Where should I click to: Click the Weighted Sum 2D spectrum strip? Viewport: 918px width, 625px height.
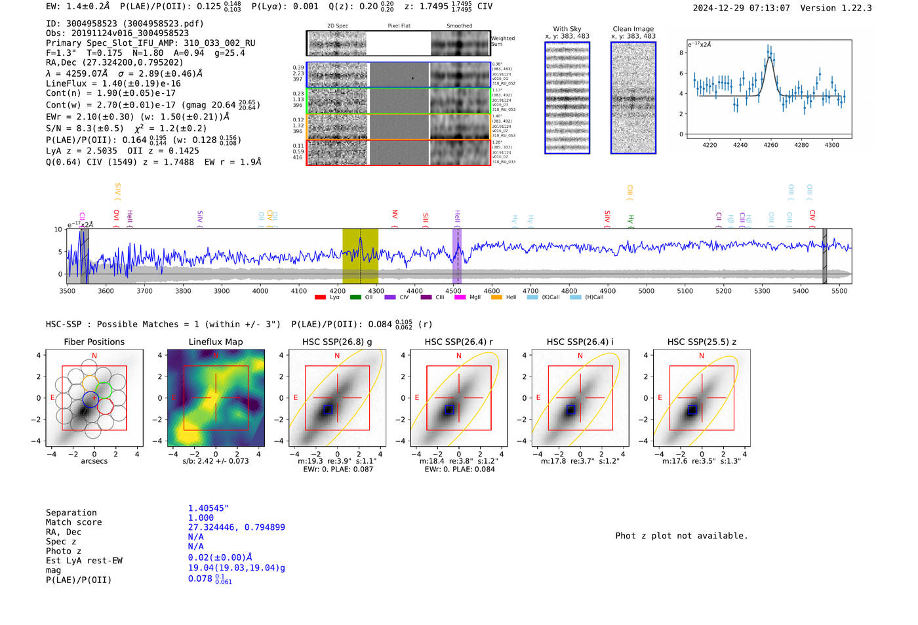click(398, 43)
